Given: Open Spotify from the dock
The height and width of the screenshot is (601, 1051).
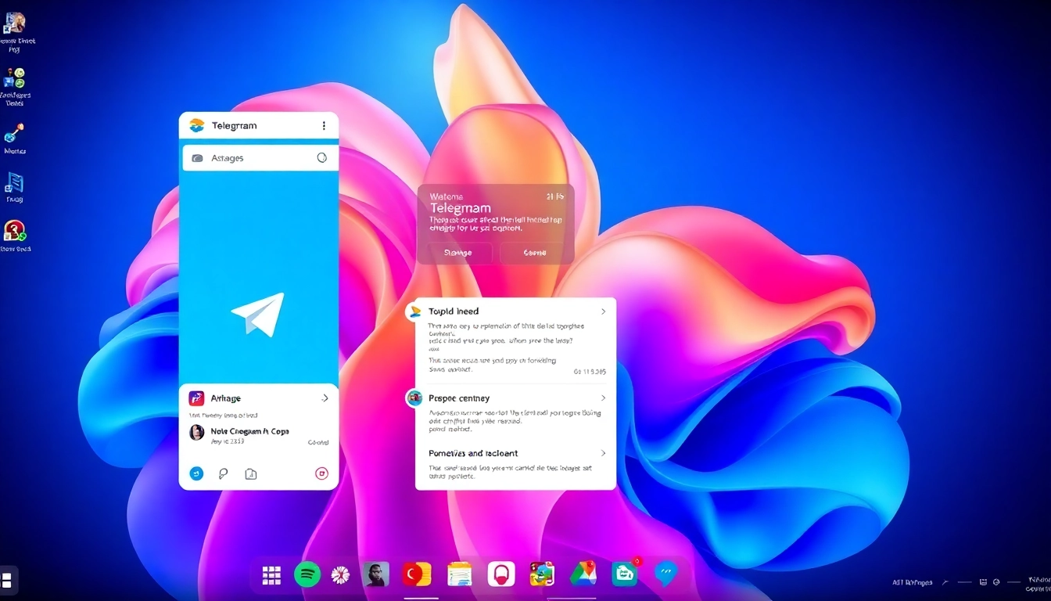Looking at the screenshot, I should (307, 574).
